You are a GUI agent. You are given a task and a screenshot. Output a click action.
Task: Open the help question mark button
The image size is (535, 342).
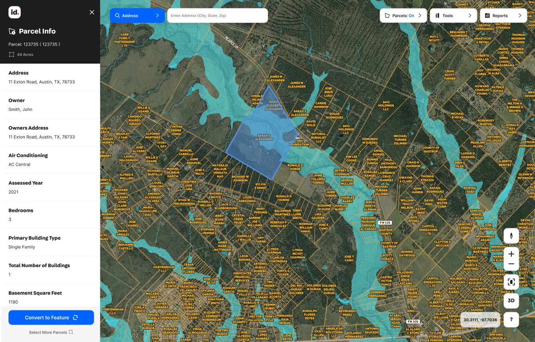click(512, 319)
